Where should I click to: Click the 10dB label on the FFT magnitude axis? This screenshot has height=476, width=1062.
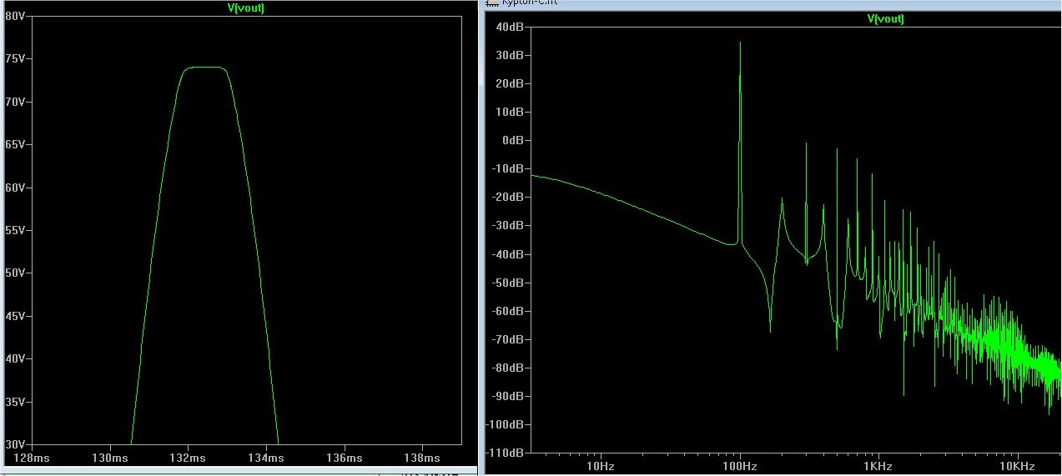pyautogui.click(x=509, y=112)
